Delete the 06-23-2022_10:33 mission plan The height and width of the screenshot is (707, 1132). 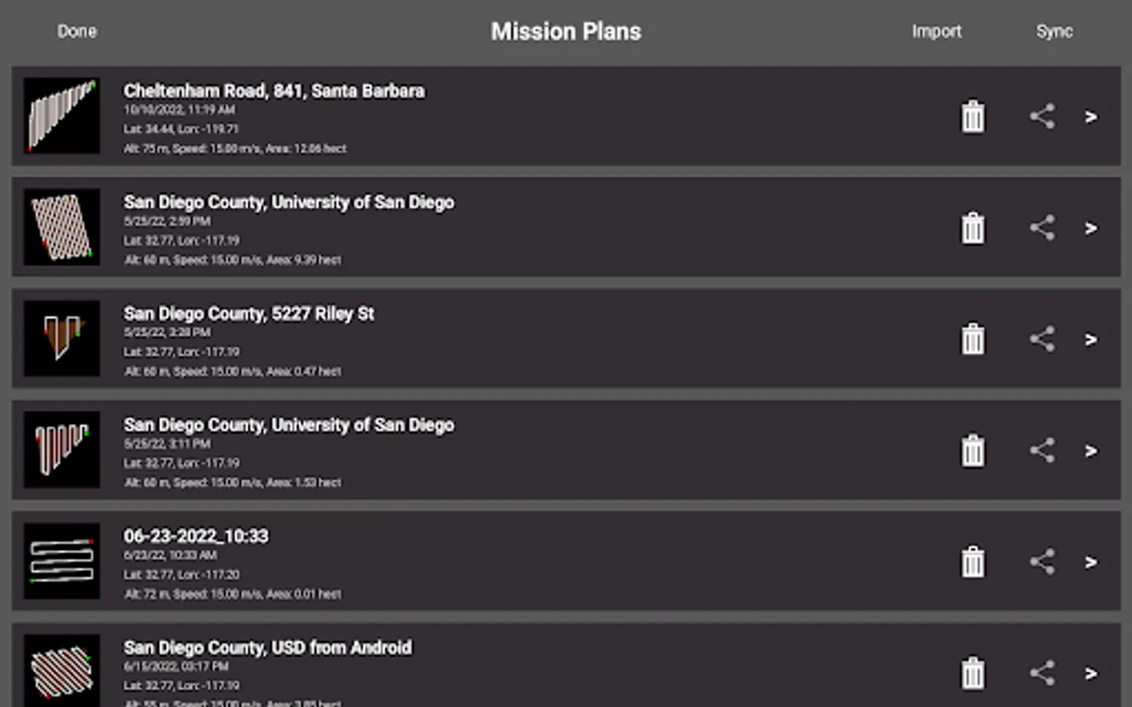(972, 562)
